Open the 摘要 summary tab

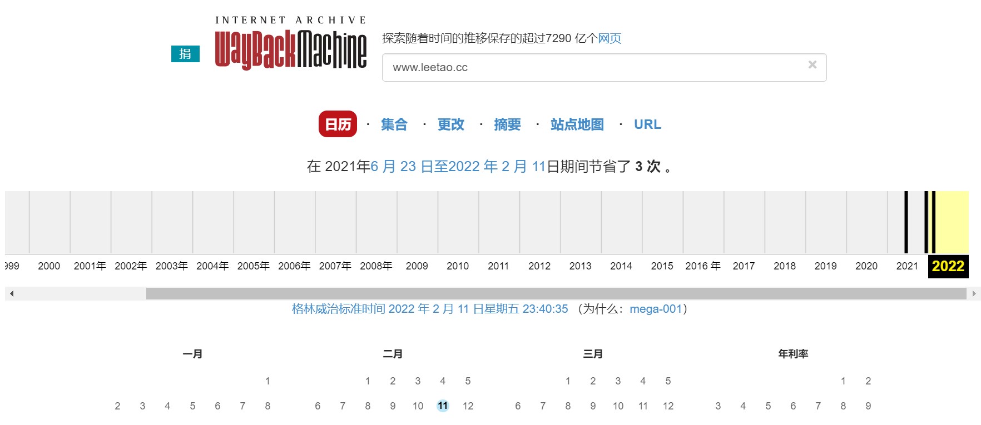[x=507, y=124]
